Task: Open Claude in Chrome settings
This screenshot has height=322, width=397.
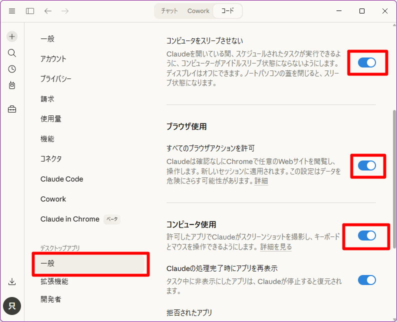Action: click(x=70, y=219)
